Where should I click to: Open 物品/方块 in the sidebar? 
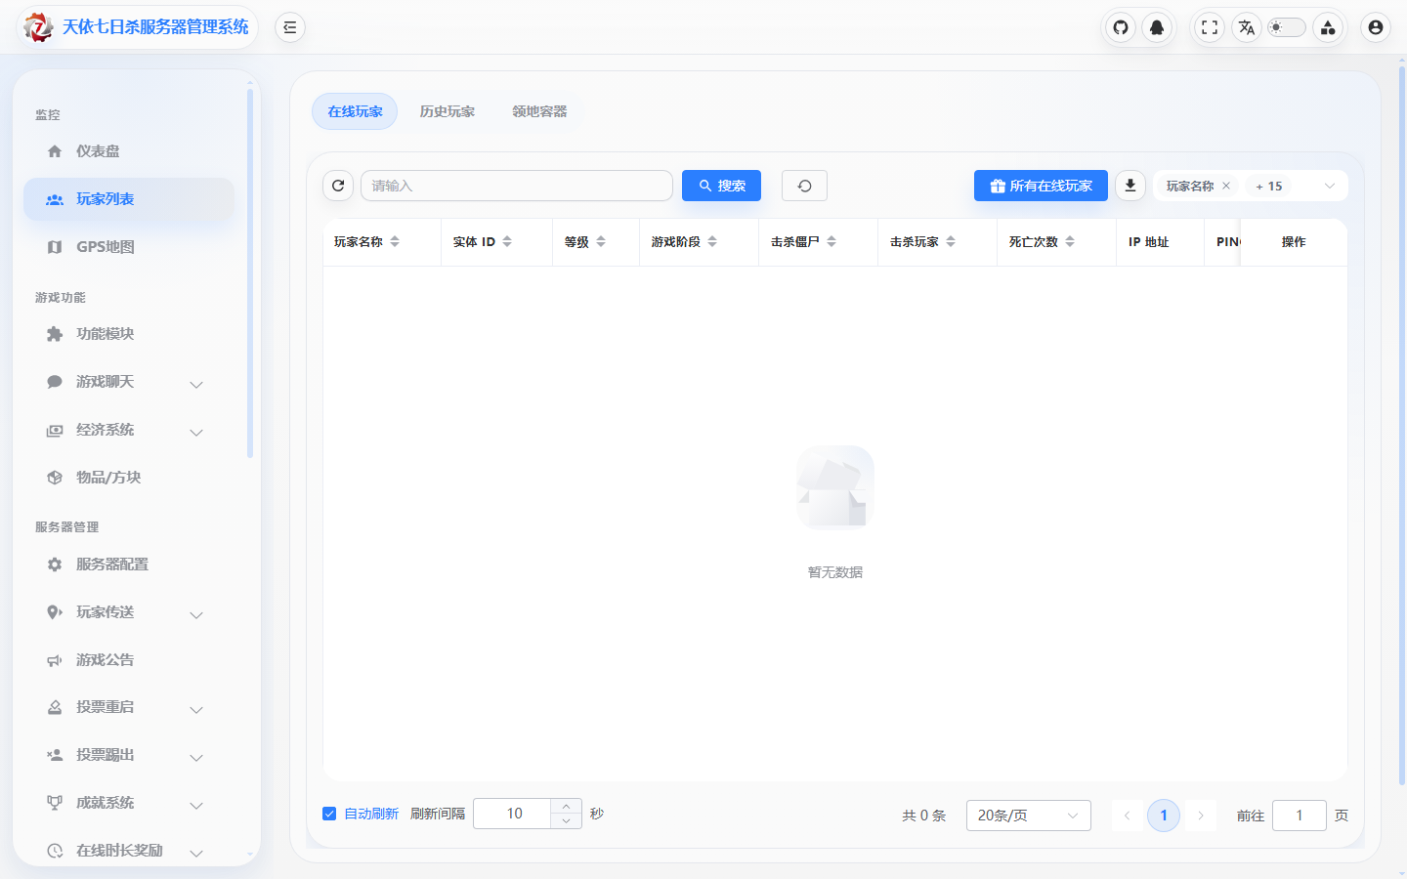(129, 478)
